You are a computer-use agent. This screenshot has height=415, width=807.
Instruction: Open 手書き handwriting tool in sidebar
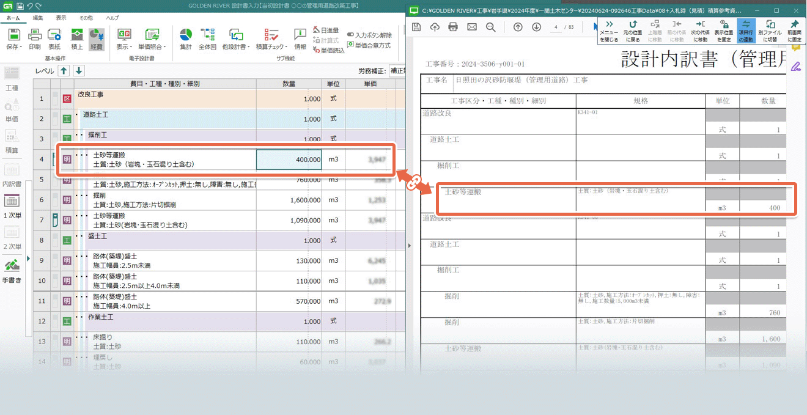12,271
